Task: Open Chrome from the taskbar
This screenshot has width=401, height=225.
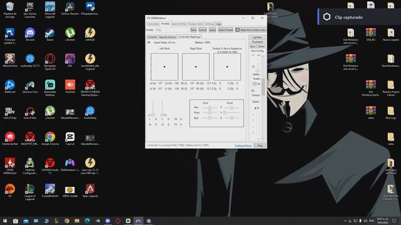Action: (x=67, y=221)
